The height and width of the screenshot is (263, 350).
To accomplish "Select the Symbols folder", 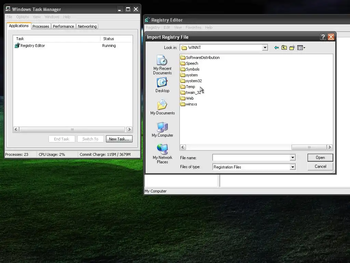I will (x=190, y=69).
